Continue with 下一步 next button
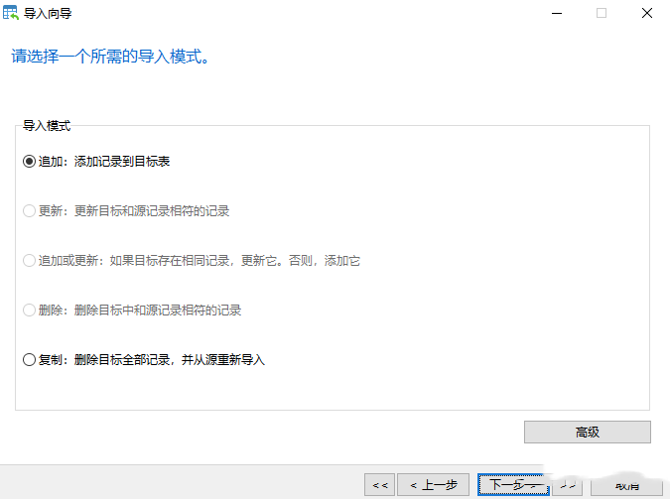Image resolution: width=670 pixels, height=499 pixels. tap(513, 485)
